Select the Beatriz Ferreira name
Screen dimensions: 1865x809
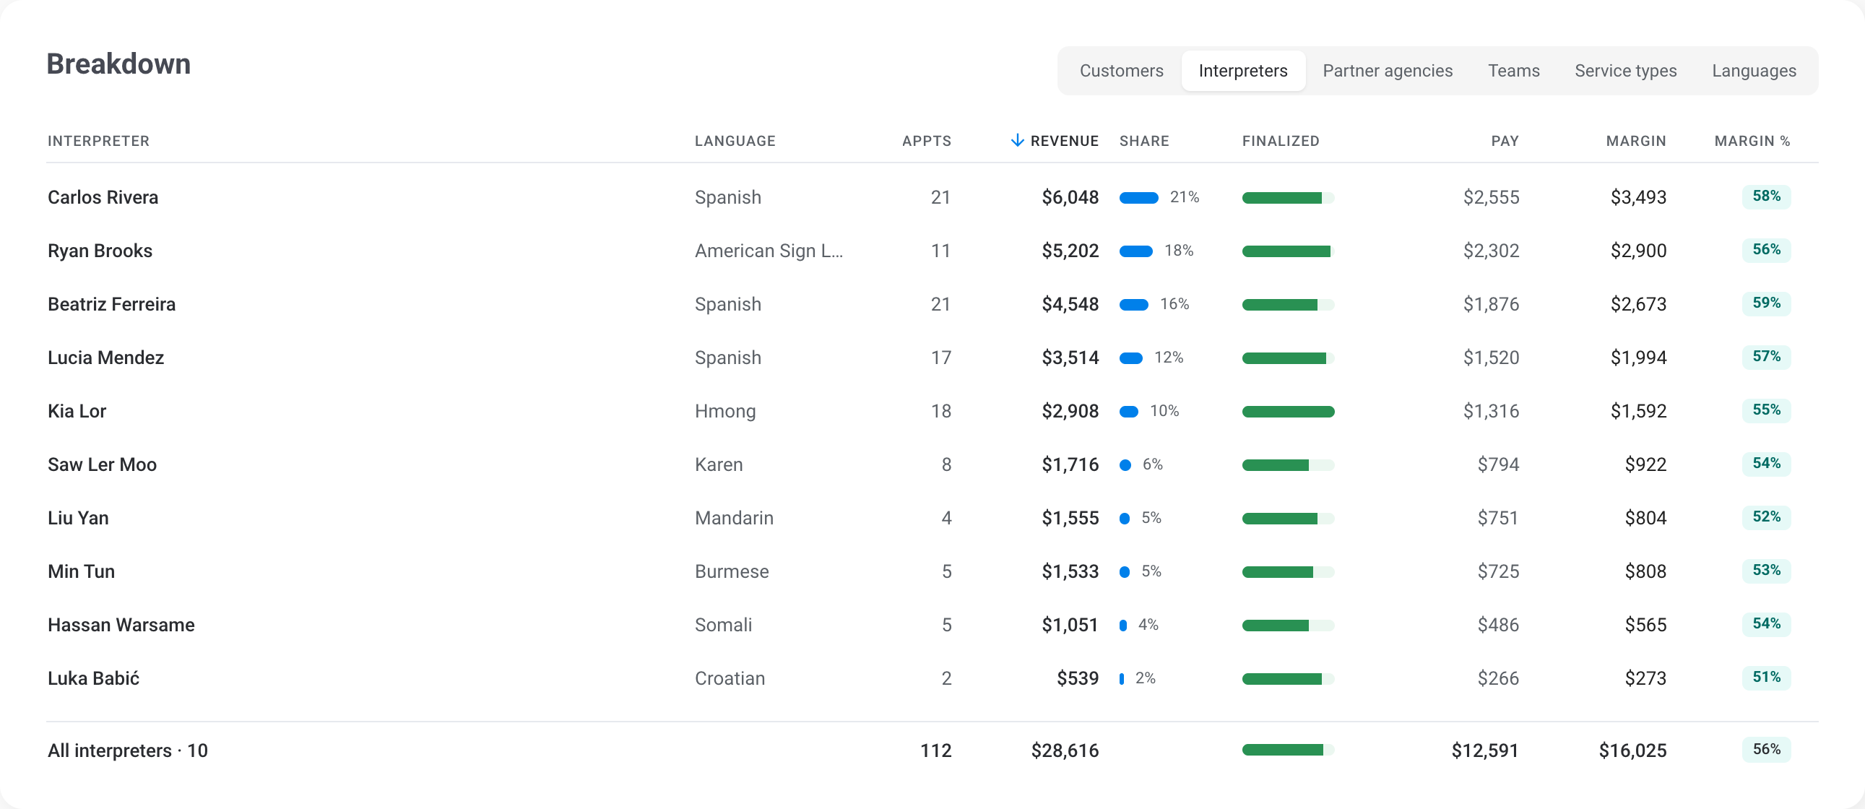click(x=111, y=304)
